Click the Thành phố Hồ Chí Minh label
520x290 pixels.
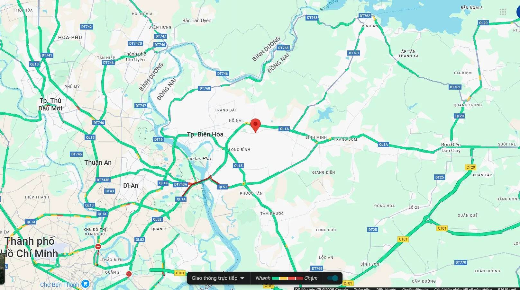pos(31,247)
